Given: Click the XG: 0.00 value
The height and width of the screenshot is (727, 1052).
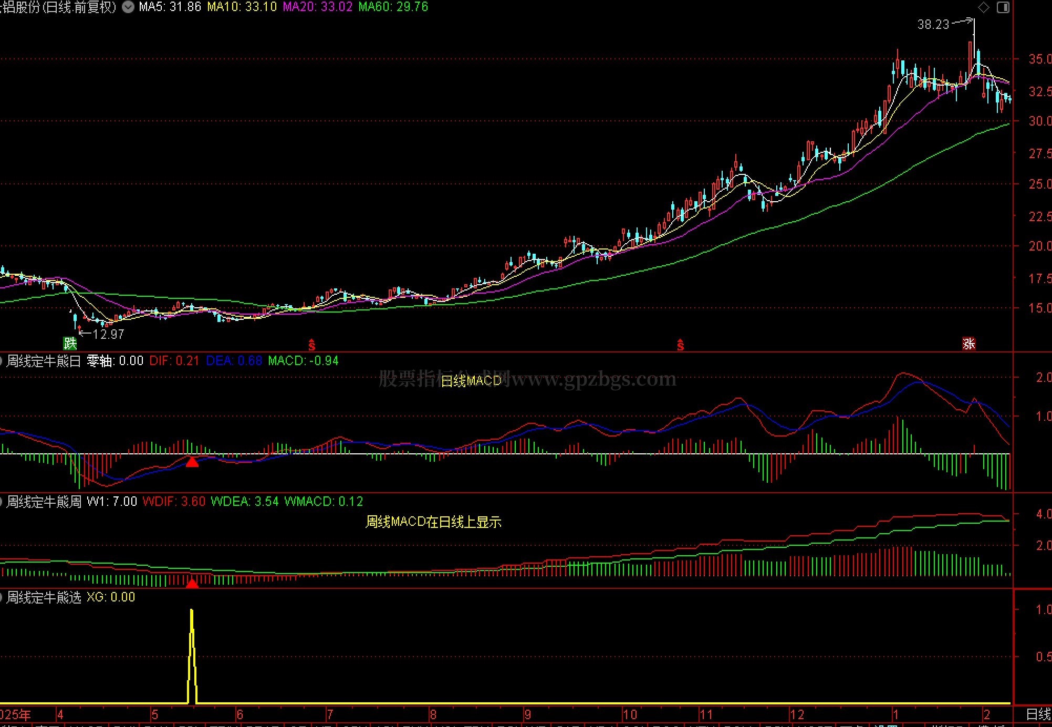Looking at the screenshot, I should click(111, 597).
